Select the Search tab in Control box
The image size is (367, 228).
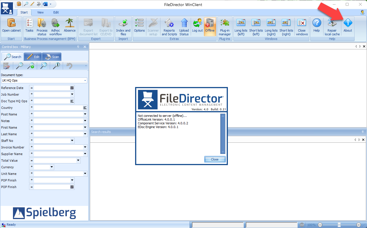pos(13,57)
